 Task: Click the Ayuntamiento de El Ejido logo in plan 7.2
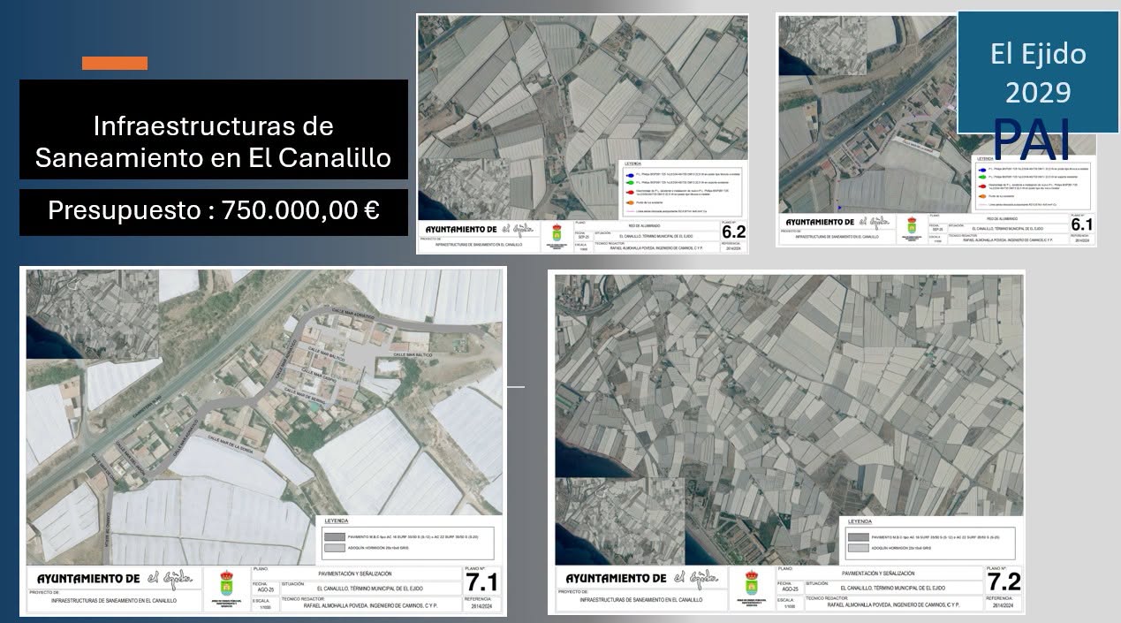(x=641, y=578)
